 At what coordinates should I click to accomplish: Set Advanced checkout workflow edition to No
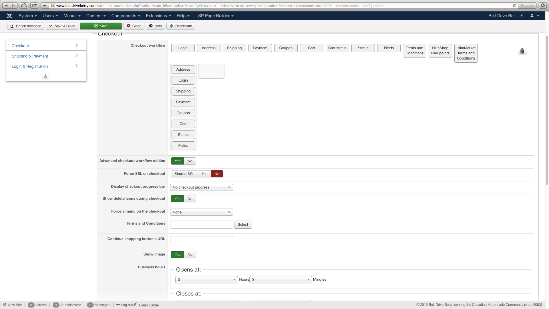pos(190,161)
